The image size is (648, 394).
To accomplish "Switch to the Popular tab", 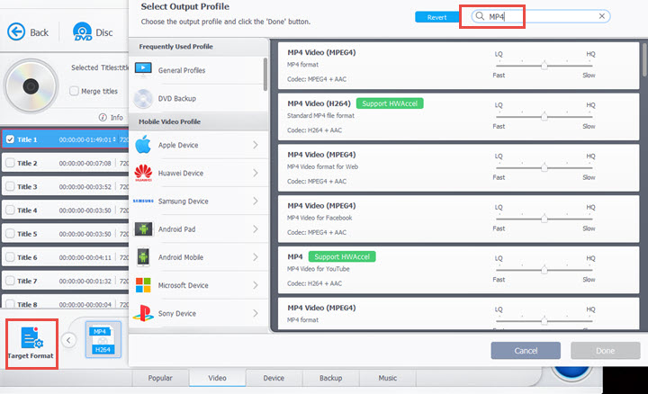I will coord(160,378).
